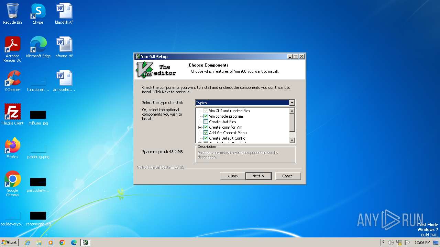Open Chrome from the taskbar
Screen dimensions: 440x247
click(62, 243)
